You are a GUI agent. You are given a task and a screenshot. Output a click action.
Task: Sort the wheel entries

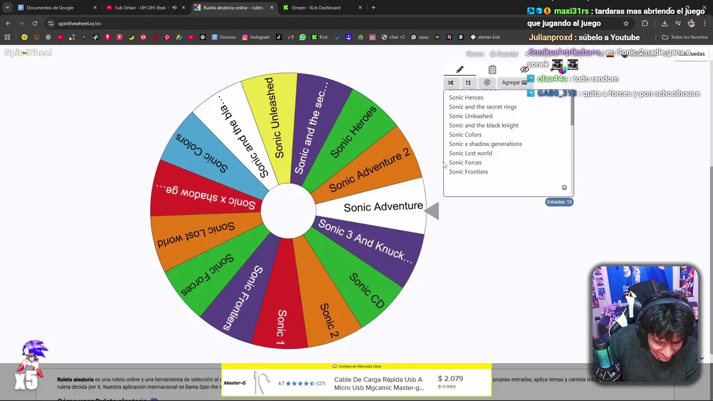pyautogui.click(x=468, y=82)
